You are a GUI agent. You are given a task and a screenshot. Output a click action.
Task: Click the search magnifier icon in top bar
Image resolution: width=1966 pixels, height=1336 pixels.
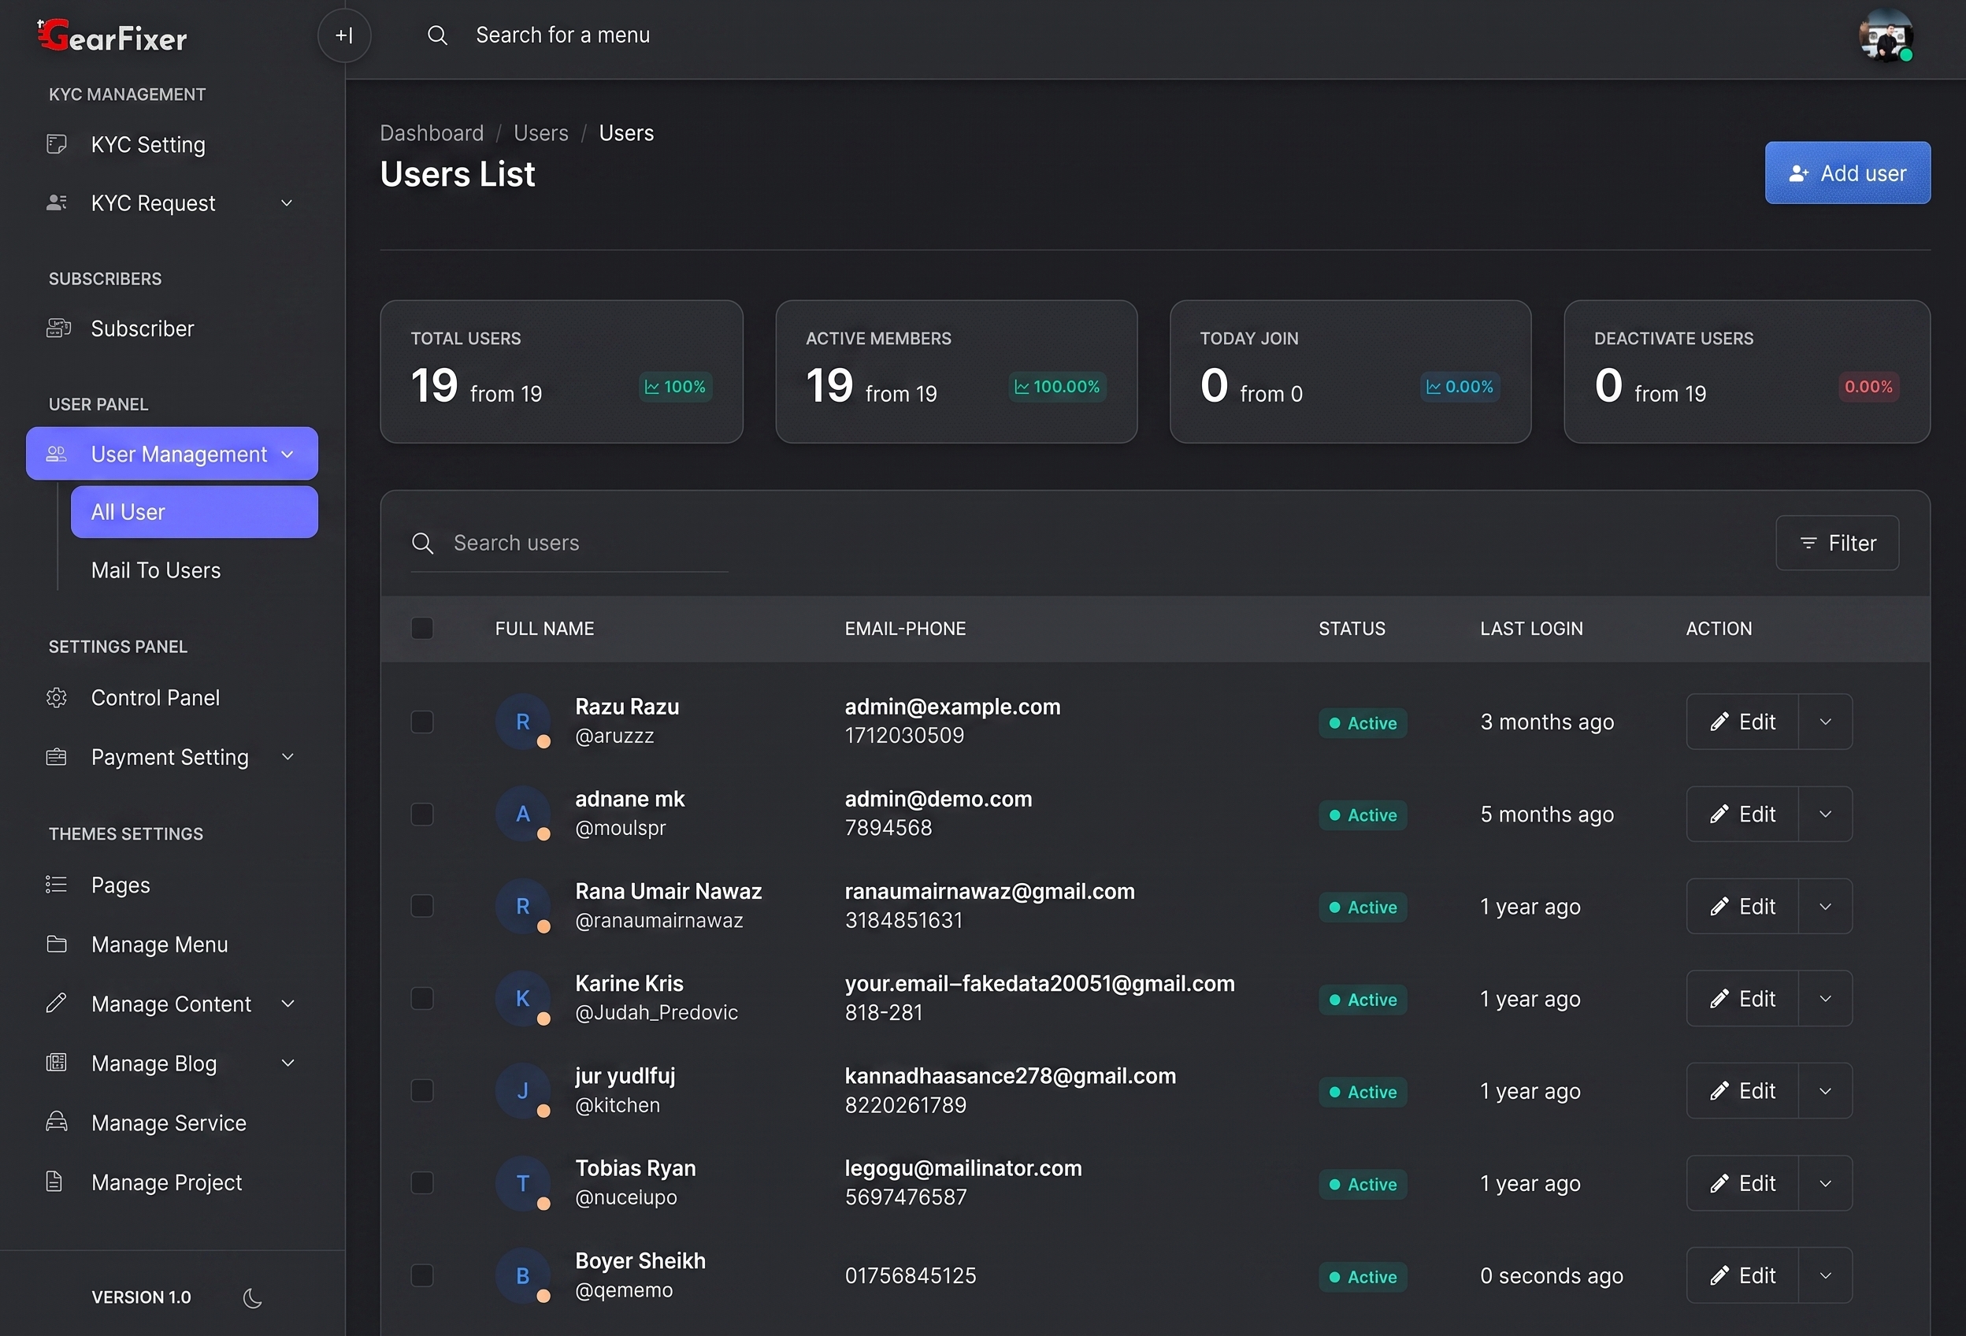(x=436, y=35)
